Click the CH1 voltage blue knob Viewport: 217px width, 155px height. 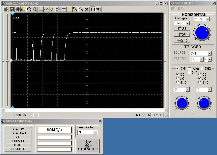tap(182, 103)
